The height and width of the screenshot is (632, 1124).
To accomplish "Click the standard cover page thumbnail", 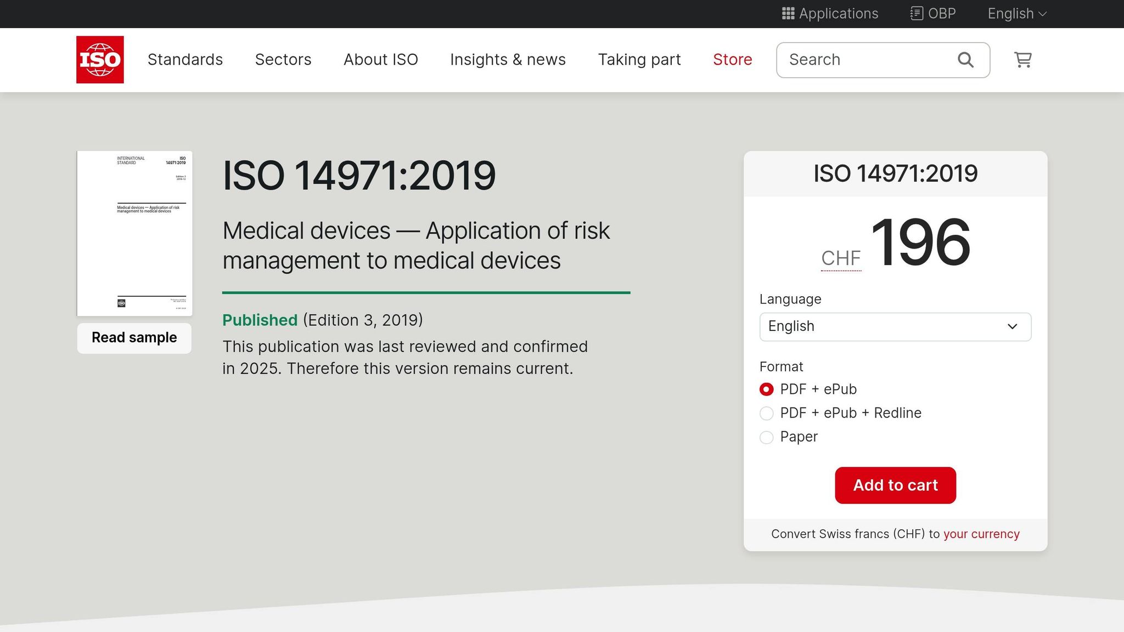I will 134,233.
